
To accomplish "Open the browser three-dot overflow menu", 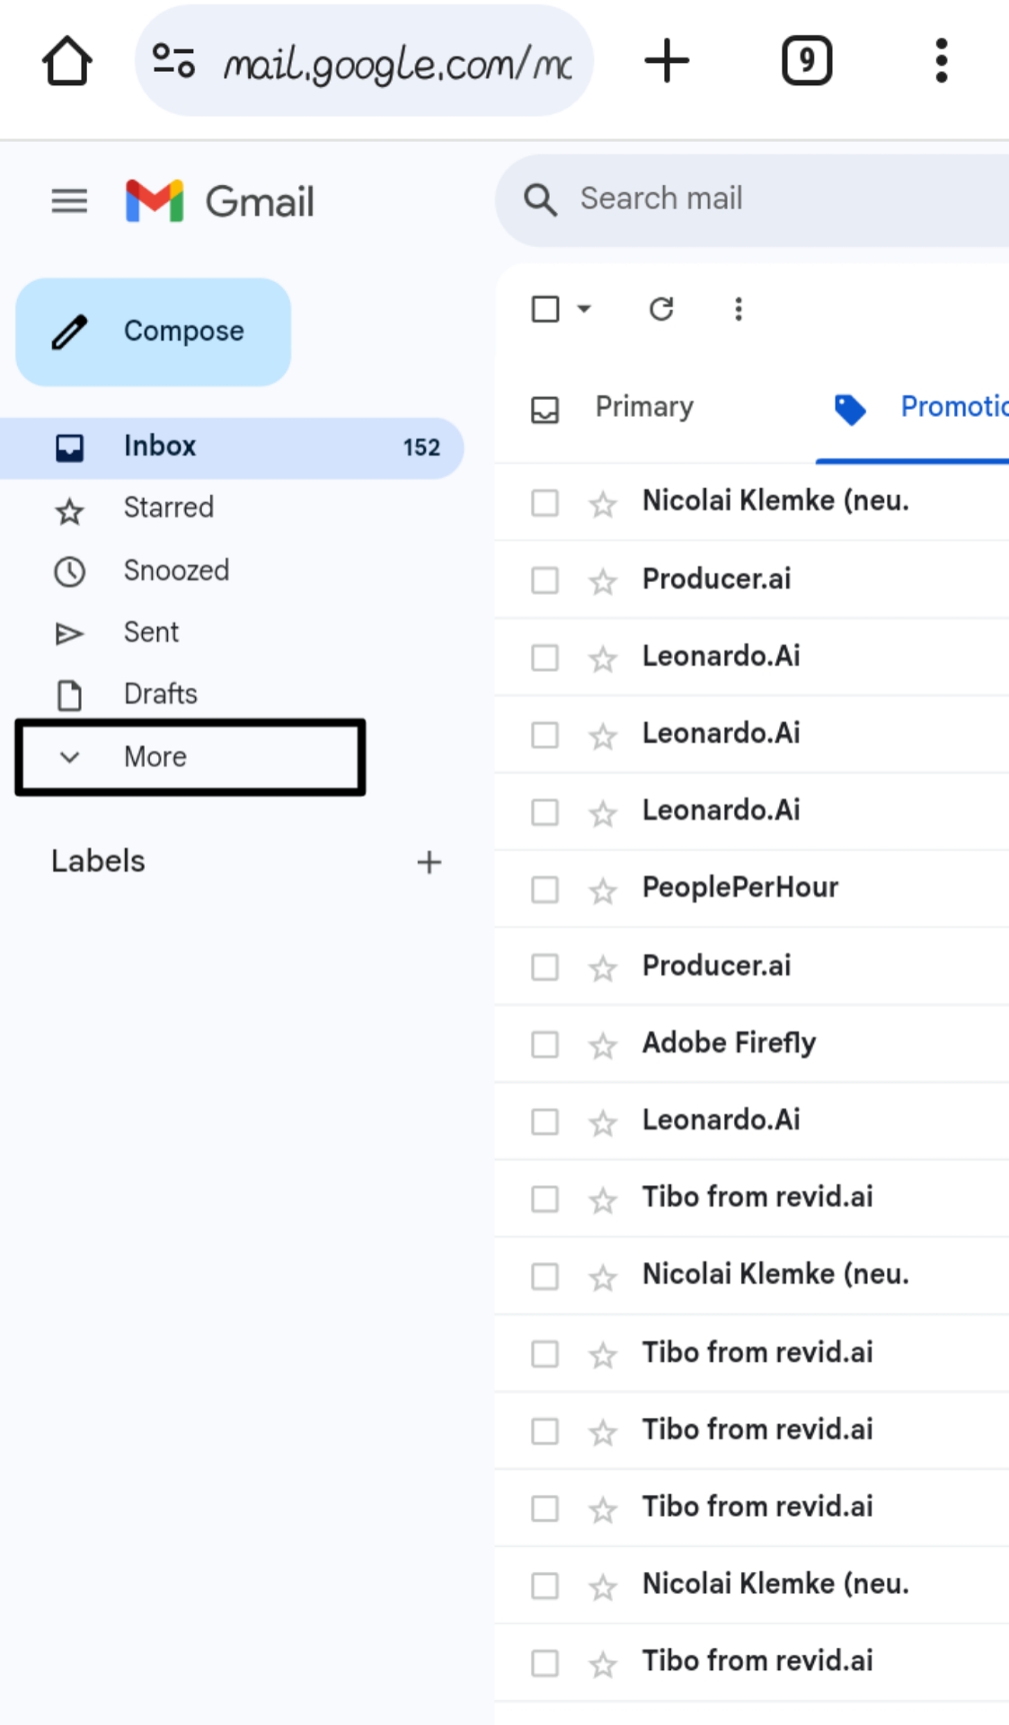I will coord(941,61).
